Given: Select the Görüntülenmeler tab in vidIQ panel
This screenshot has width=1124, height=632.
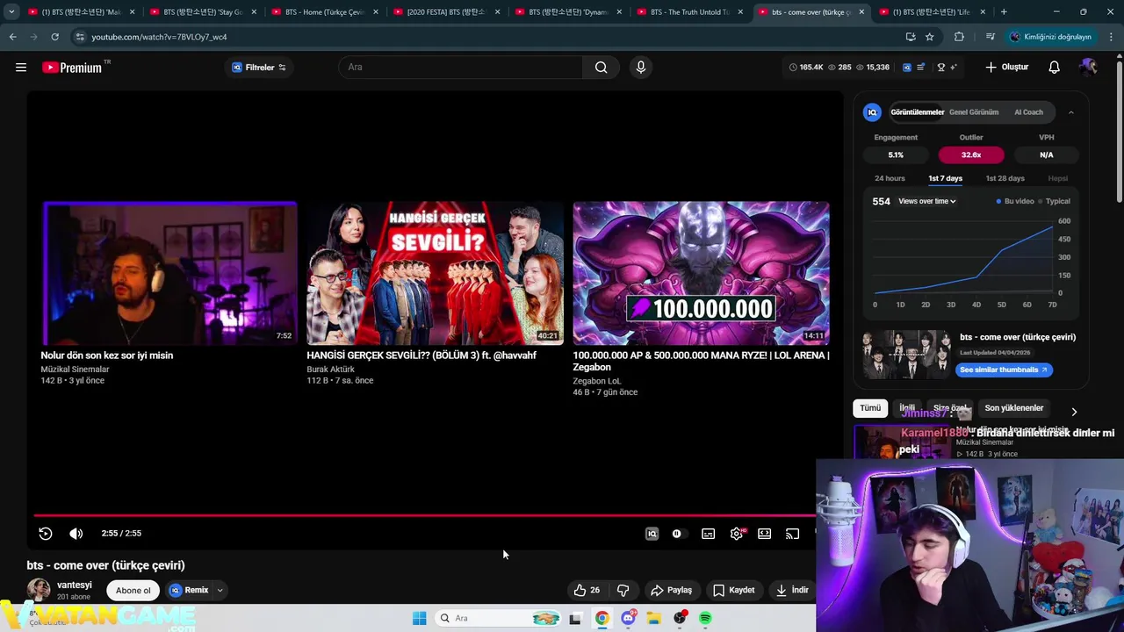Looking at the screenshot, I should pyautogui.click(x=917, y=112).
